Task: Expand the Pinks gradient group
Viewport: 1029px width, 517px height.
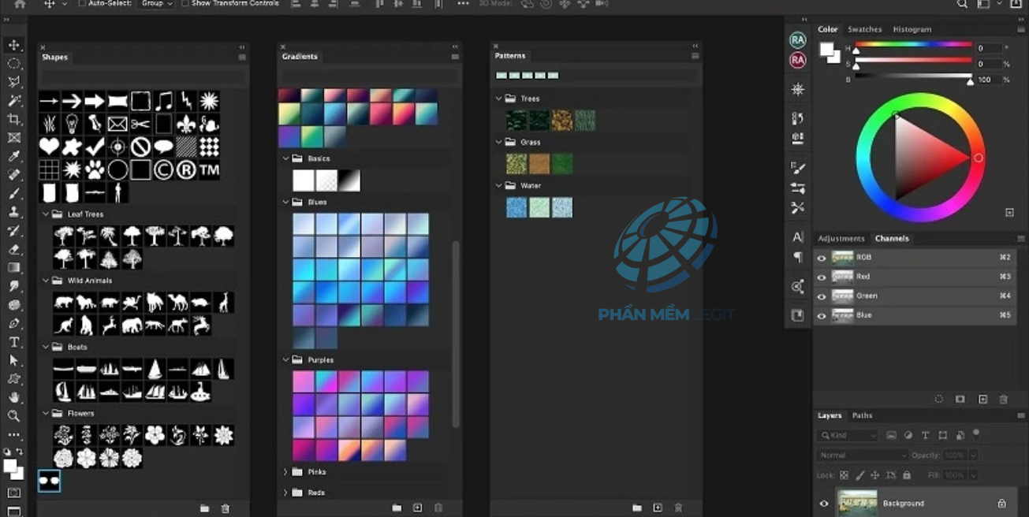Action: point(285,472)
